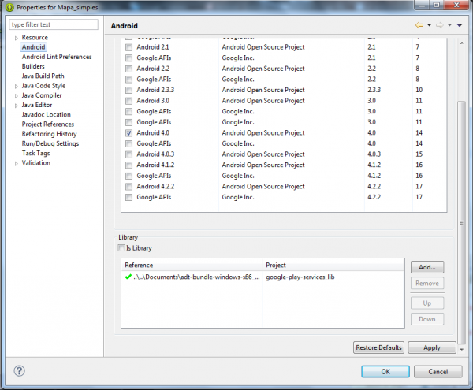
Task: Click the green checkmark beside the library reference
Action: point(128,278)
